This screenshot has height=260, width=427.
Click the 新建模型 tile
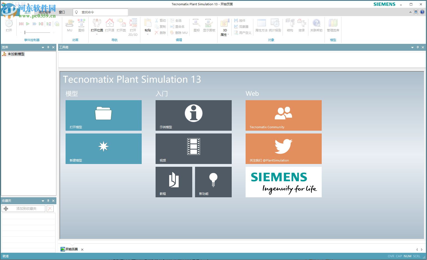click(x=104, y=149)
